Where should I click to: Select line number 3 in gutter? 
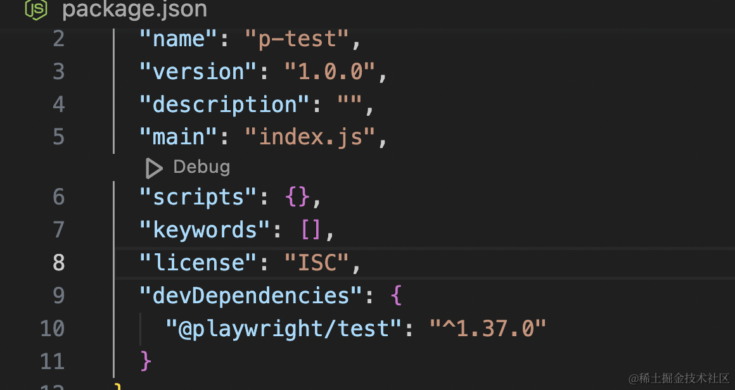(58, 72)
